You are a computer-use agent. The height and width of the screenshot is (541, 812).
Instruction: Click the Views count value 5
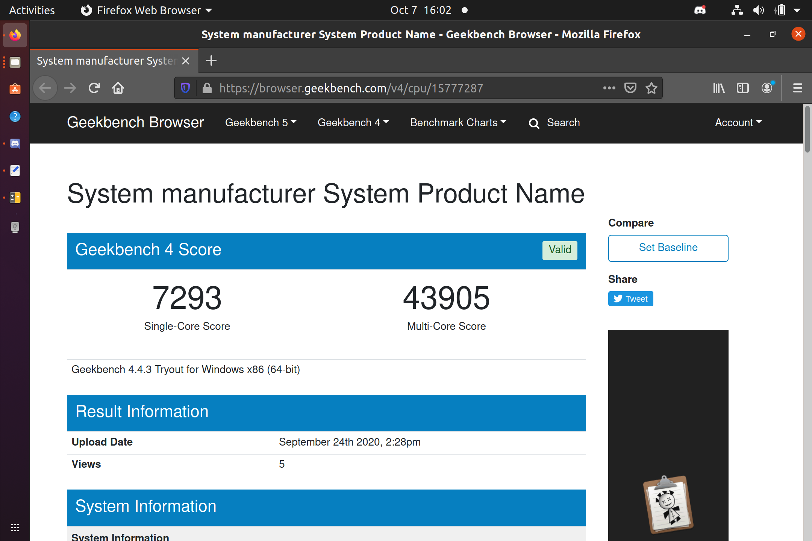click(x=282, y=464)
